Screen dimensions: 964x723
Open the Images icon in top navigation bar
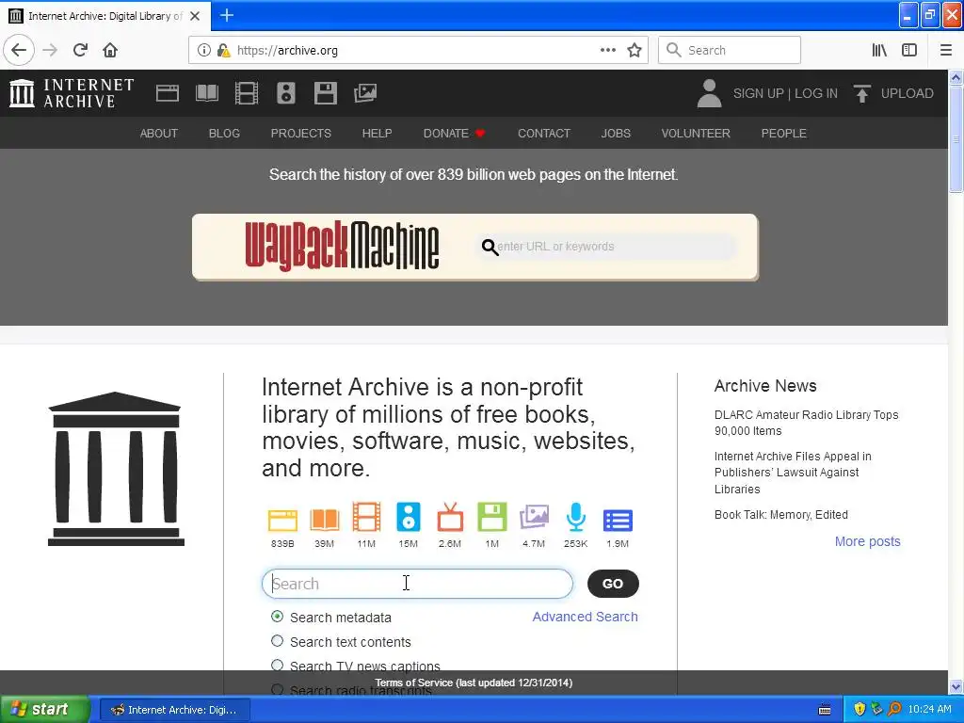[x=365, y=93]
